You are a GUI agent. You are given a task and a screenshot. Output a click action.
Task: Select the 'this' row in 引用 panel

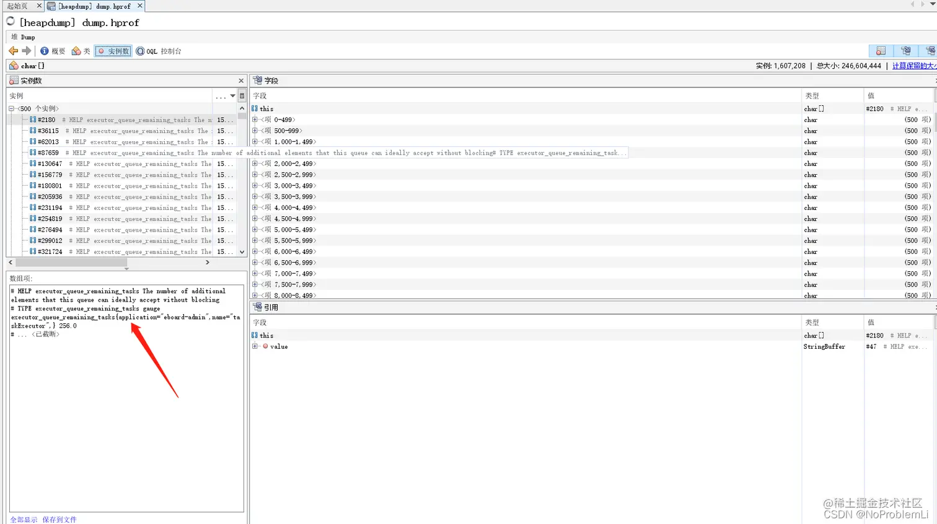[x=592, y=335]
